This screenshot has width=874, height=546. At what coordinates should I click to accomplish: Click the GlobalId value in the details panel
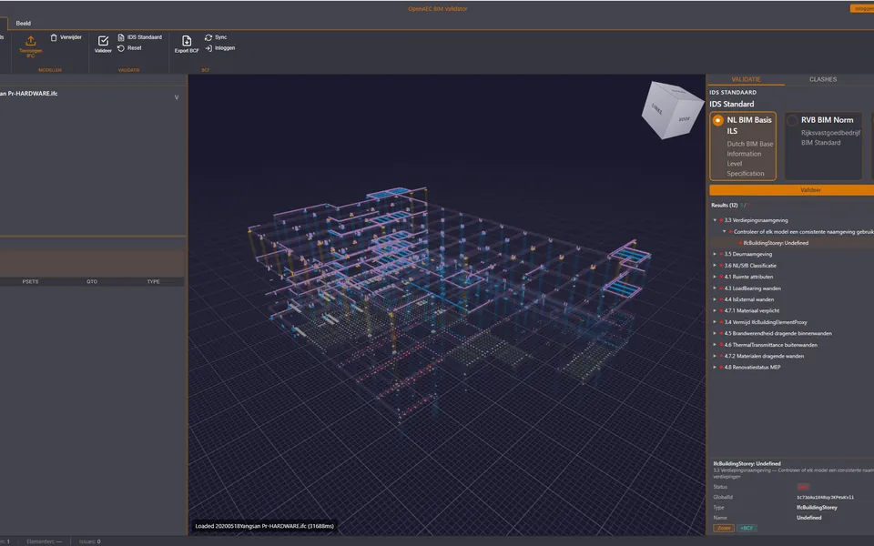[825, 497]
